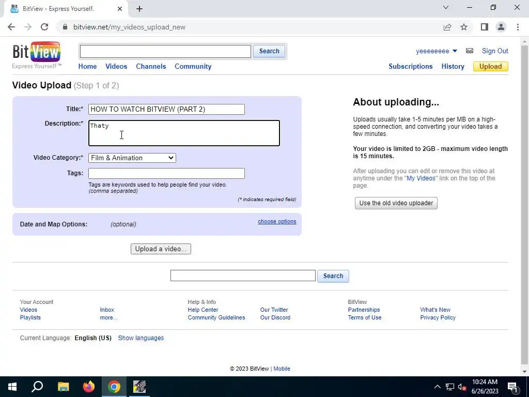The height and width of the screenshot is (397, 529).
Task: Open the Chrome profile avatar
Action: coord(501,27)
